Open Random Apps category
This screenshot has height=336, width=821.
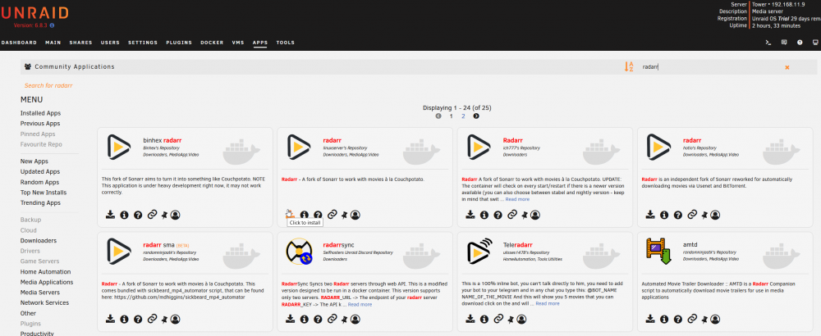click(x=39, y=183)
